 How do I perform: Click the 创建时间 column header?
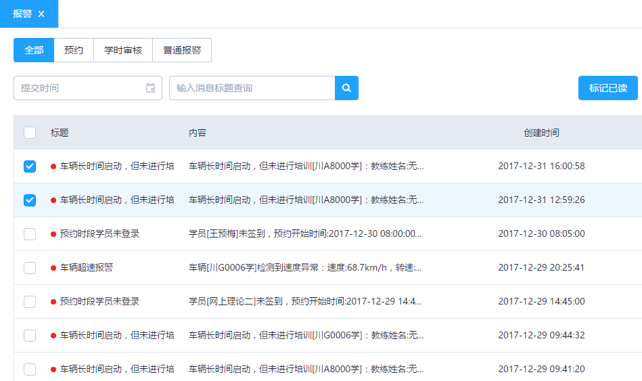pos(541,133)
